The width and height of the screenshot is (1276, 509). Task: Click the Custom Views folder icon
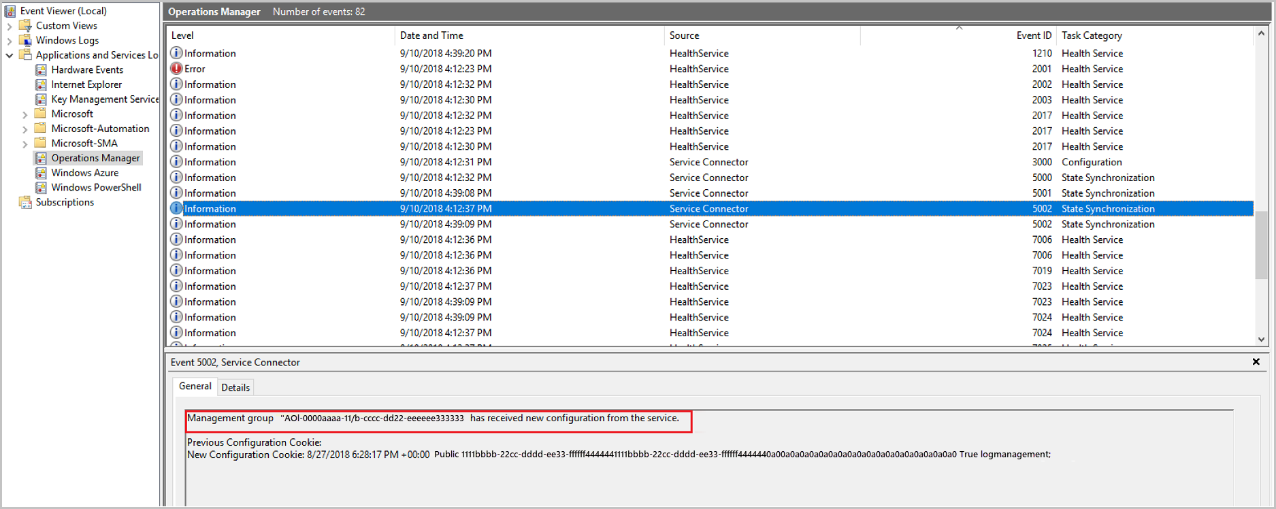click(25, 26)
